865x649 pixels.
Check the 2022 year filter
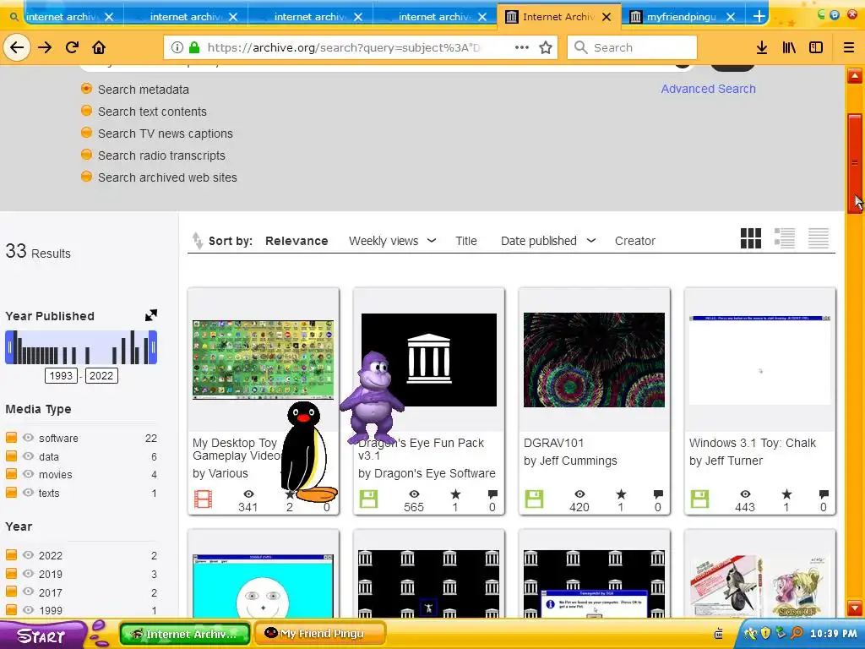click(11, 555)
